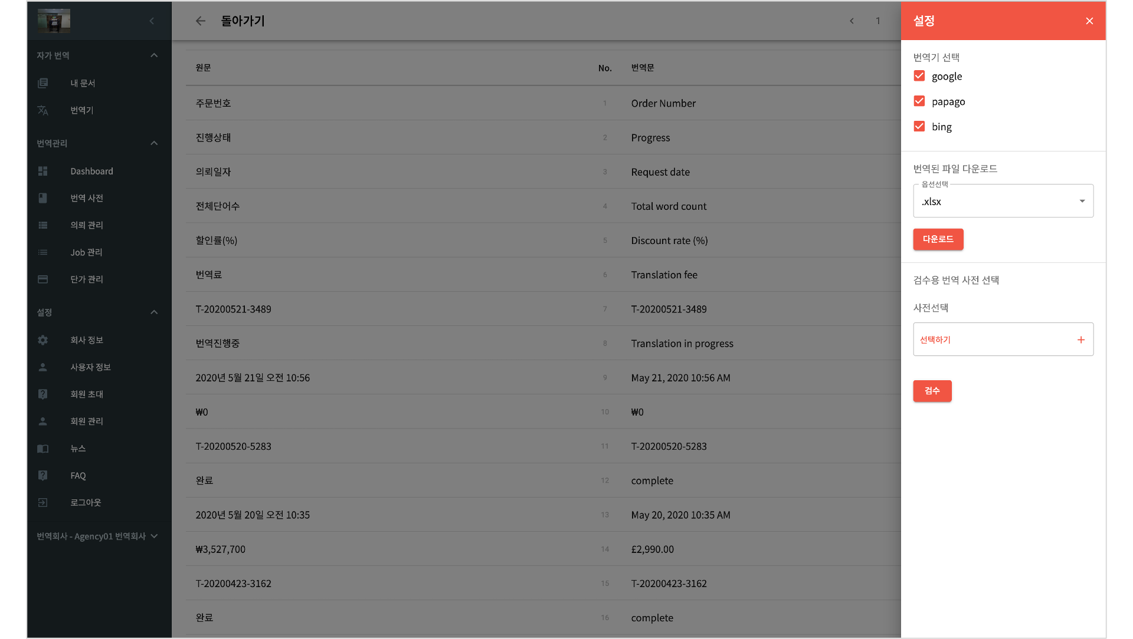This screenshot has height=639, width=1133.
Task: Open the 번역 사전 dictionary icon
Action: click(x=42, y=198)
